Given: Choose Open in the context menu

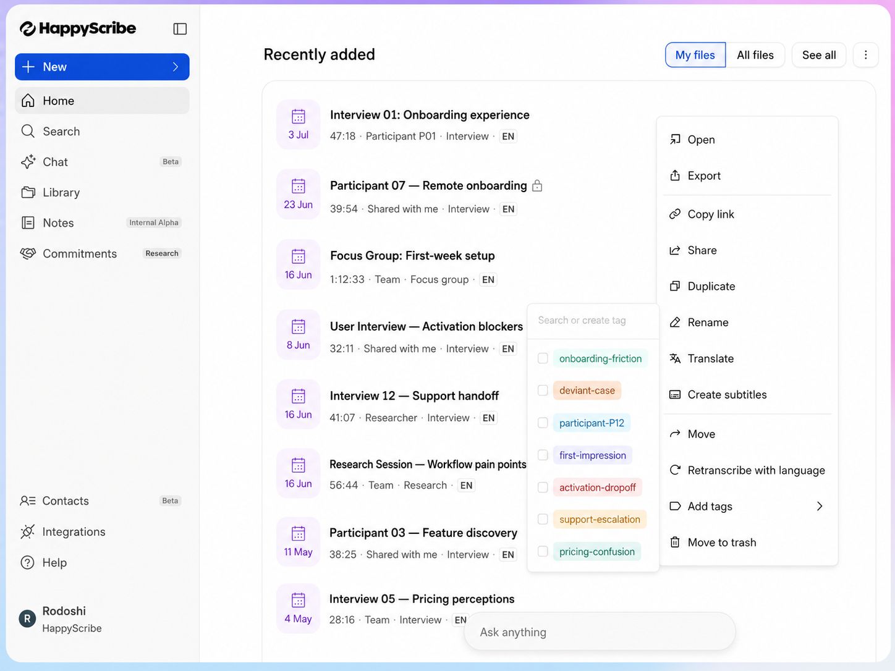Looking at the screenshot, I should (x=747, y=140).
